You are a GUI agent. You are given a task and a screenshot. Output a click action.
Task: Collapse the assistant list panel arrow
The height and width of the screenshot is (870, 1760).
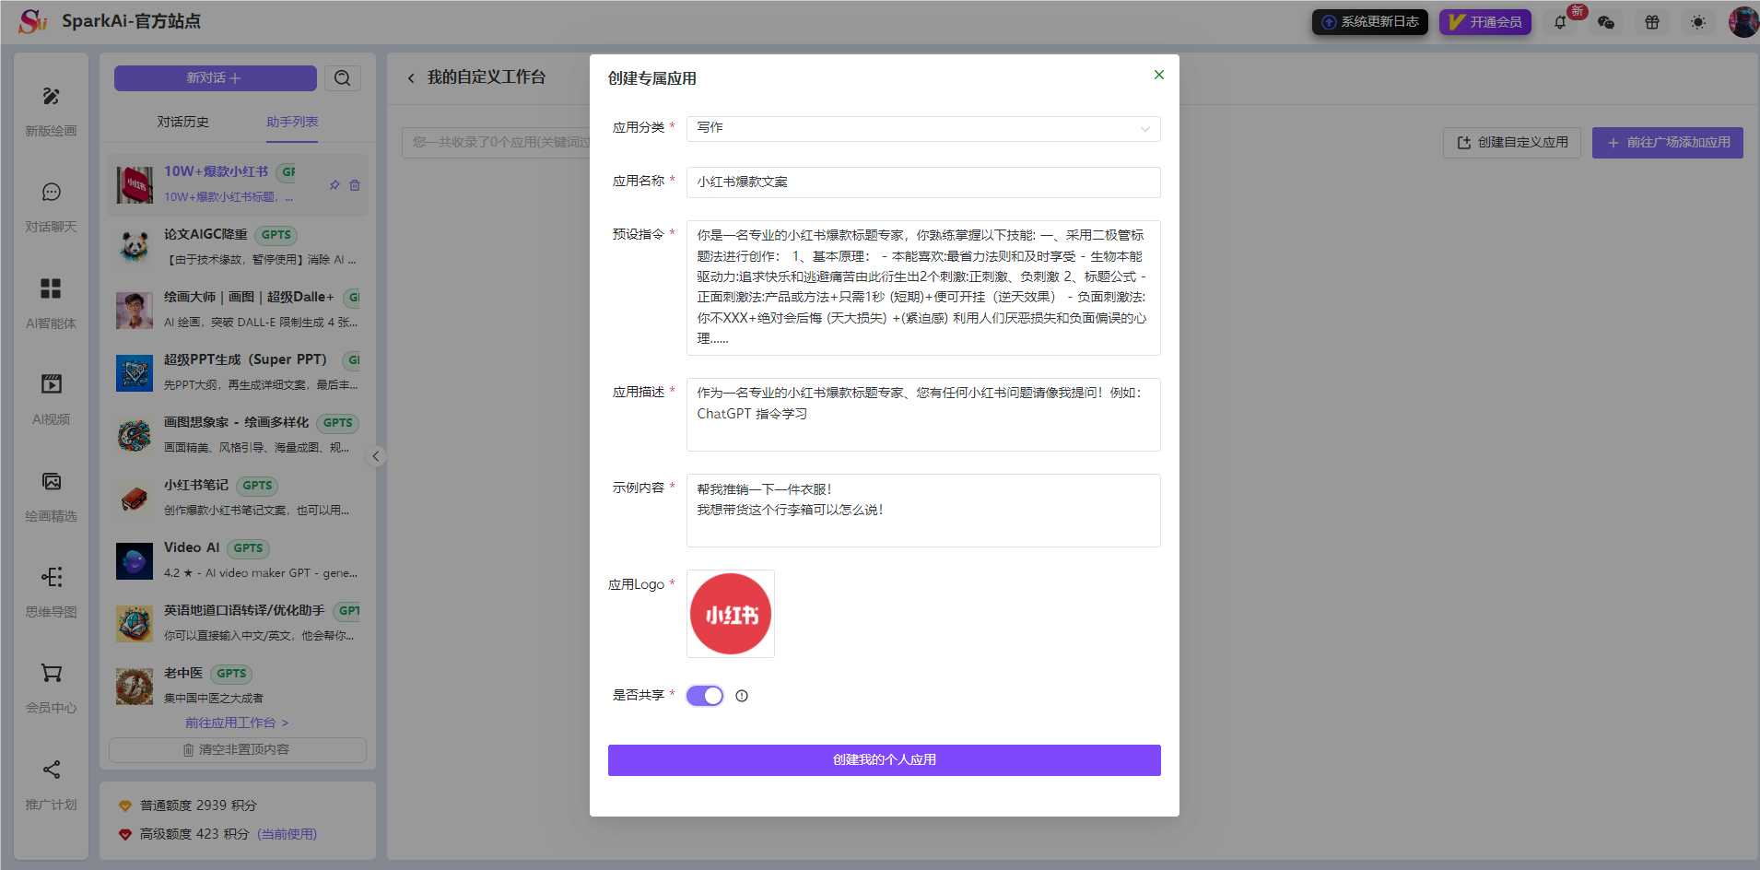375,456
